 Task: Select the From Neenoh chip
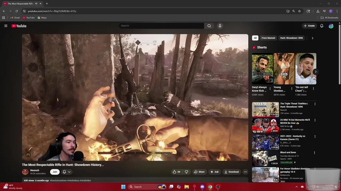[x=268, y=38]
